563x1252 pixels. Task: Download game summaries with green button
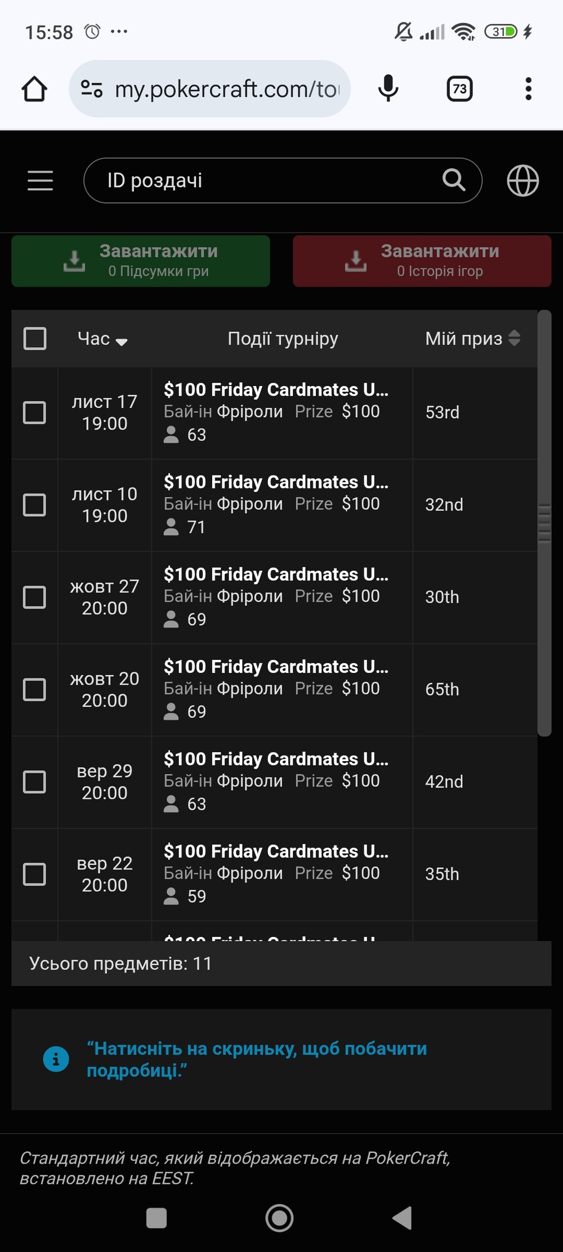(141, 261)
